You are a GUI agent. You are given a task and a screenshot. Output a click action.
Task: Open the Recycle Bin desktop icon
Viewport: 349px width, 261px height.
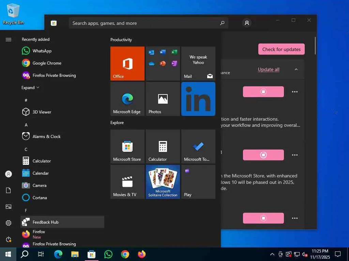13,14
